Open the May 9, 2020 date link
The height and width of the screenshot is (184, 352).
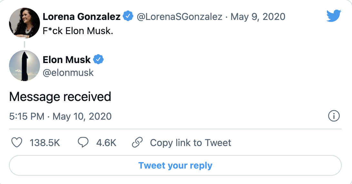tap(258, 16)
